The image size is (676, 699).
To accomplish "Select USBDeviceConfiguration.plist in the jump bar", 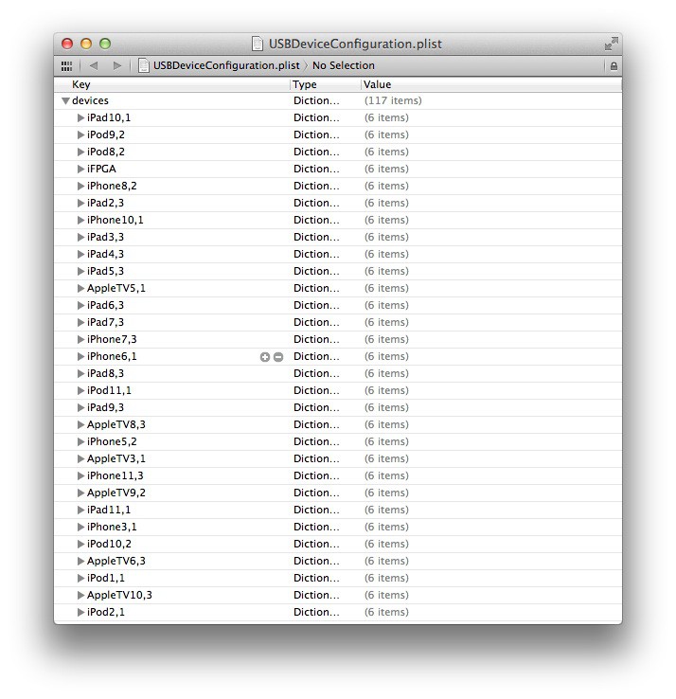I will coord(225,66).
